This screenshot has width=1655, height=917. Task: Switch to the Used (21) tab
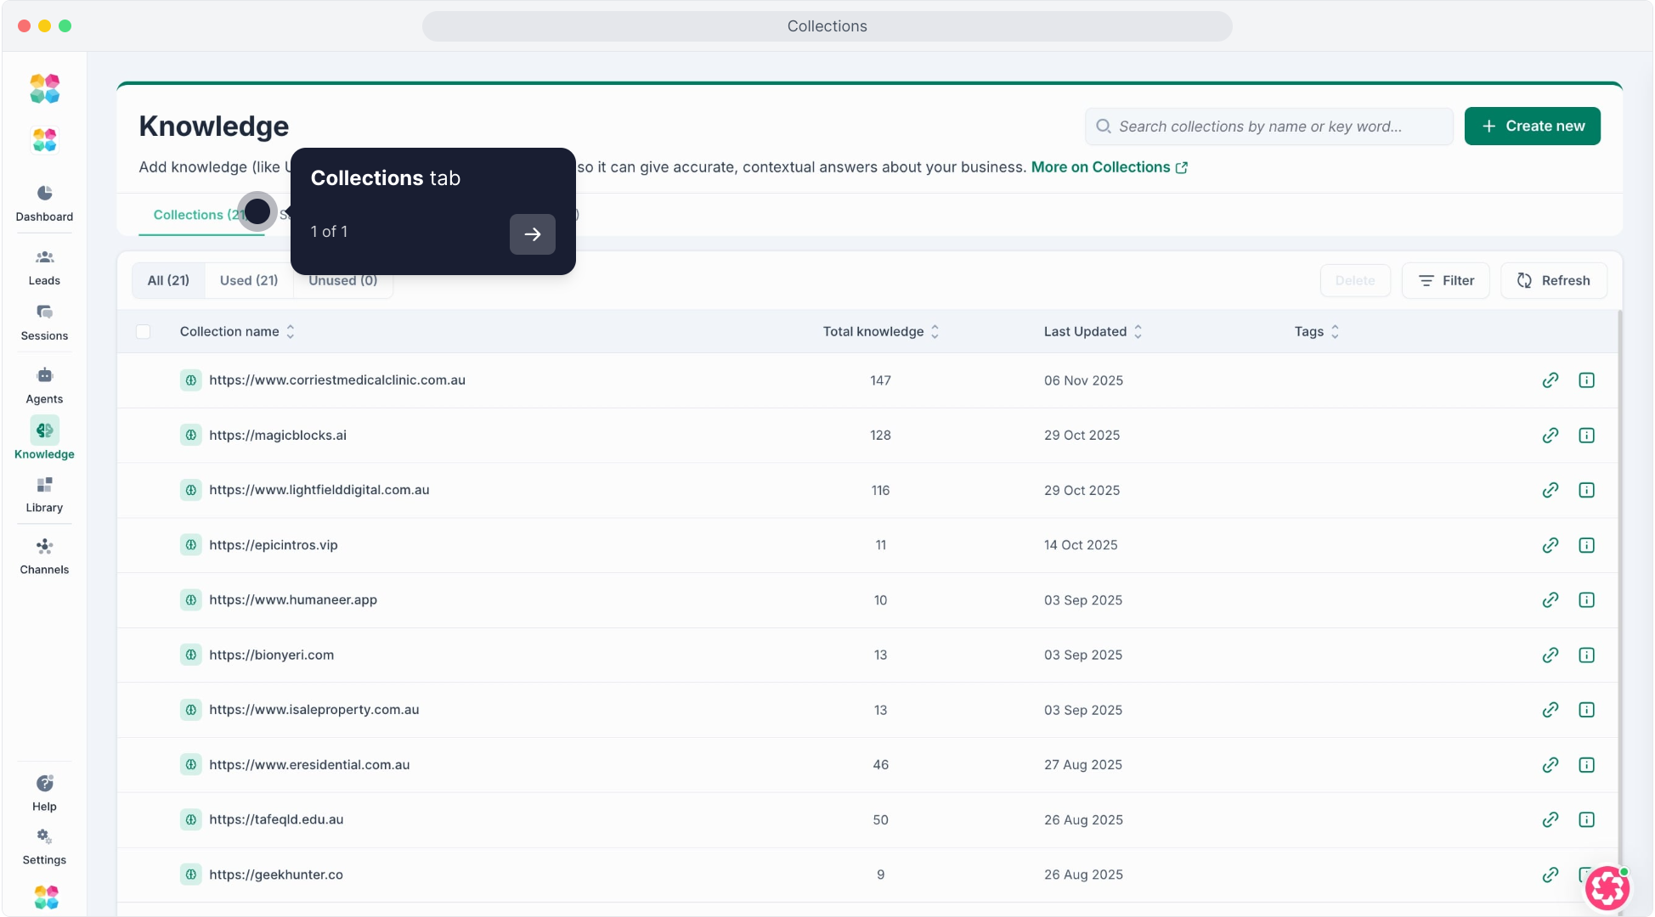click(249, 281)
